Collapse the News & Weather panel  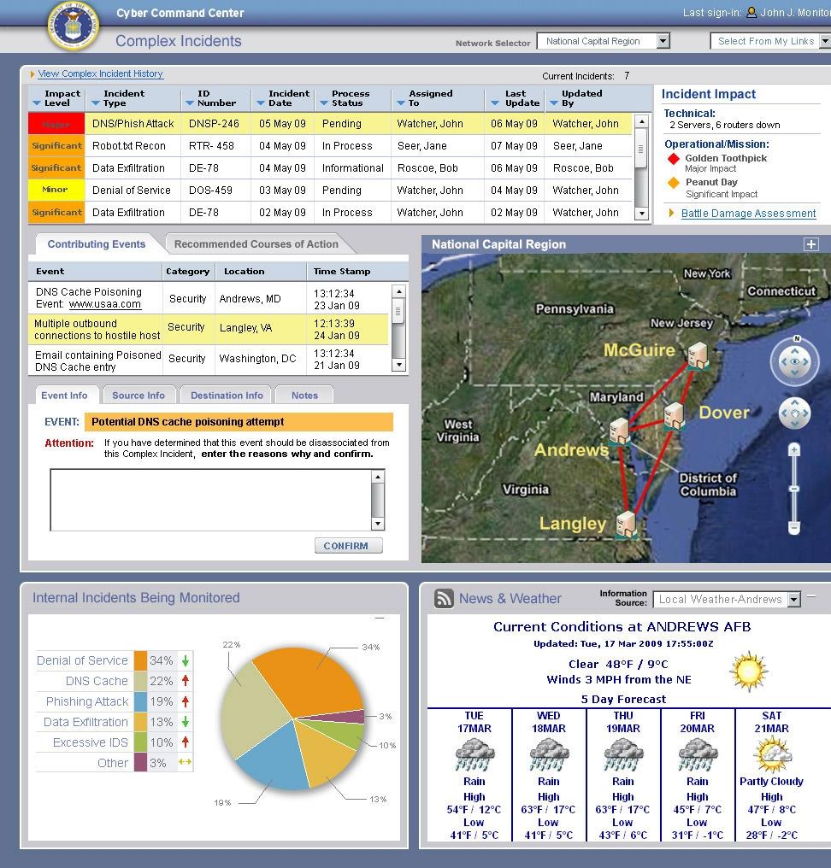click(811, 595)
